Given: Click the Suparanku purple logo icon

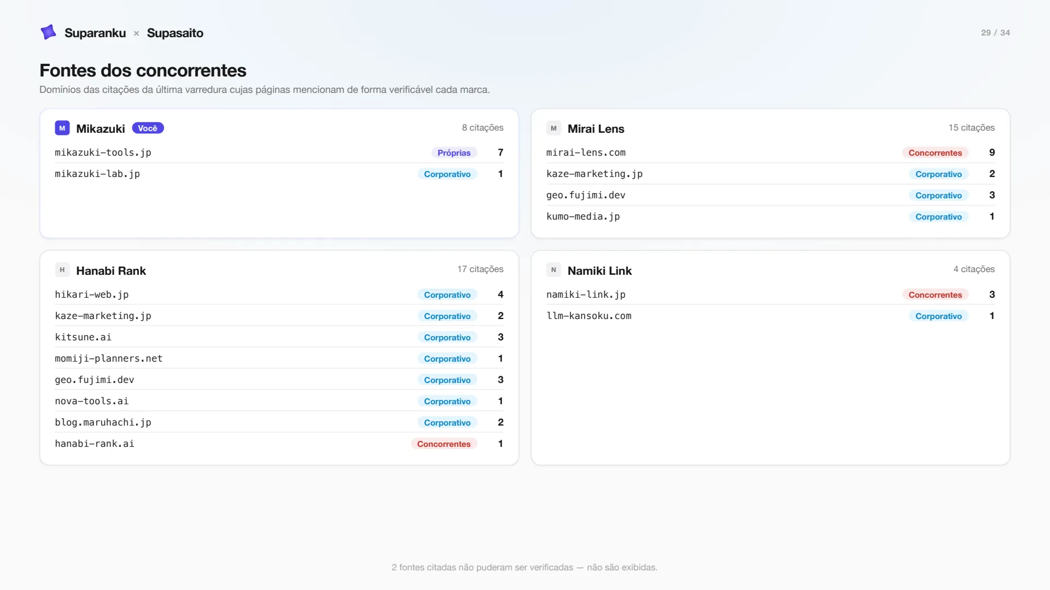Looking at the screenshot, I should (x=49, y=32).
